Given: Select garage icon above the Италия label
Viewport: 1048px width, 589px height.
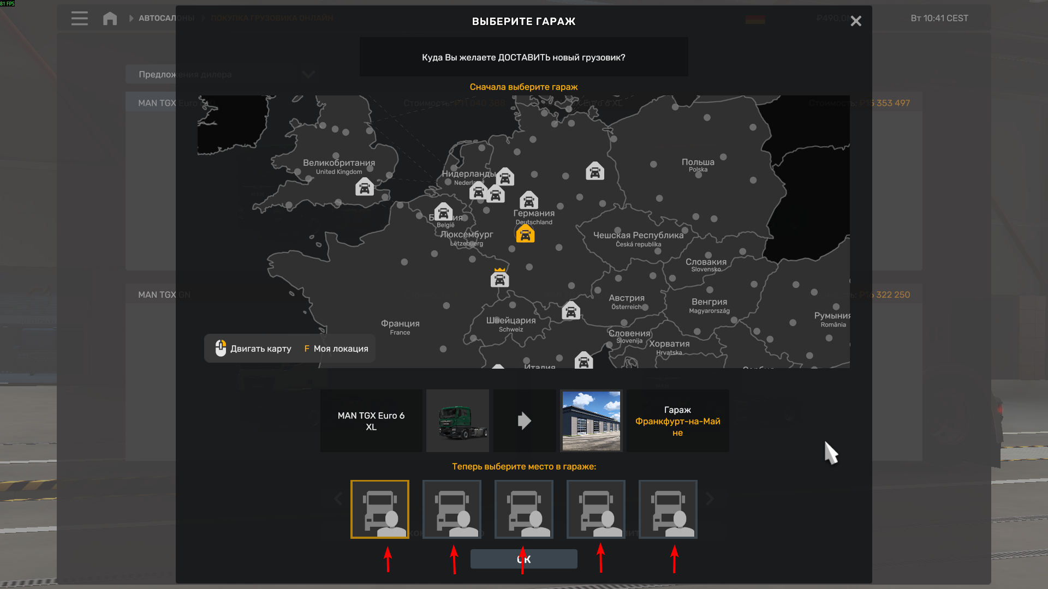Looking at the screenshot, I should pos(583,360).
